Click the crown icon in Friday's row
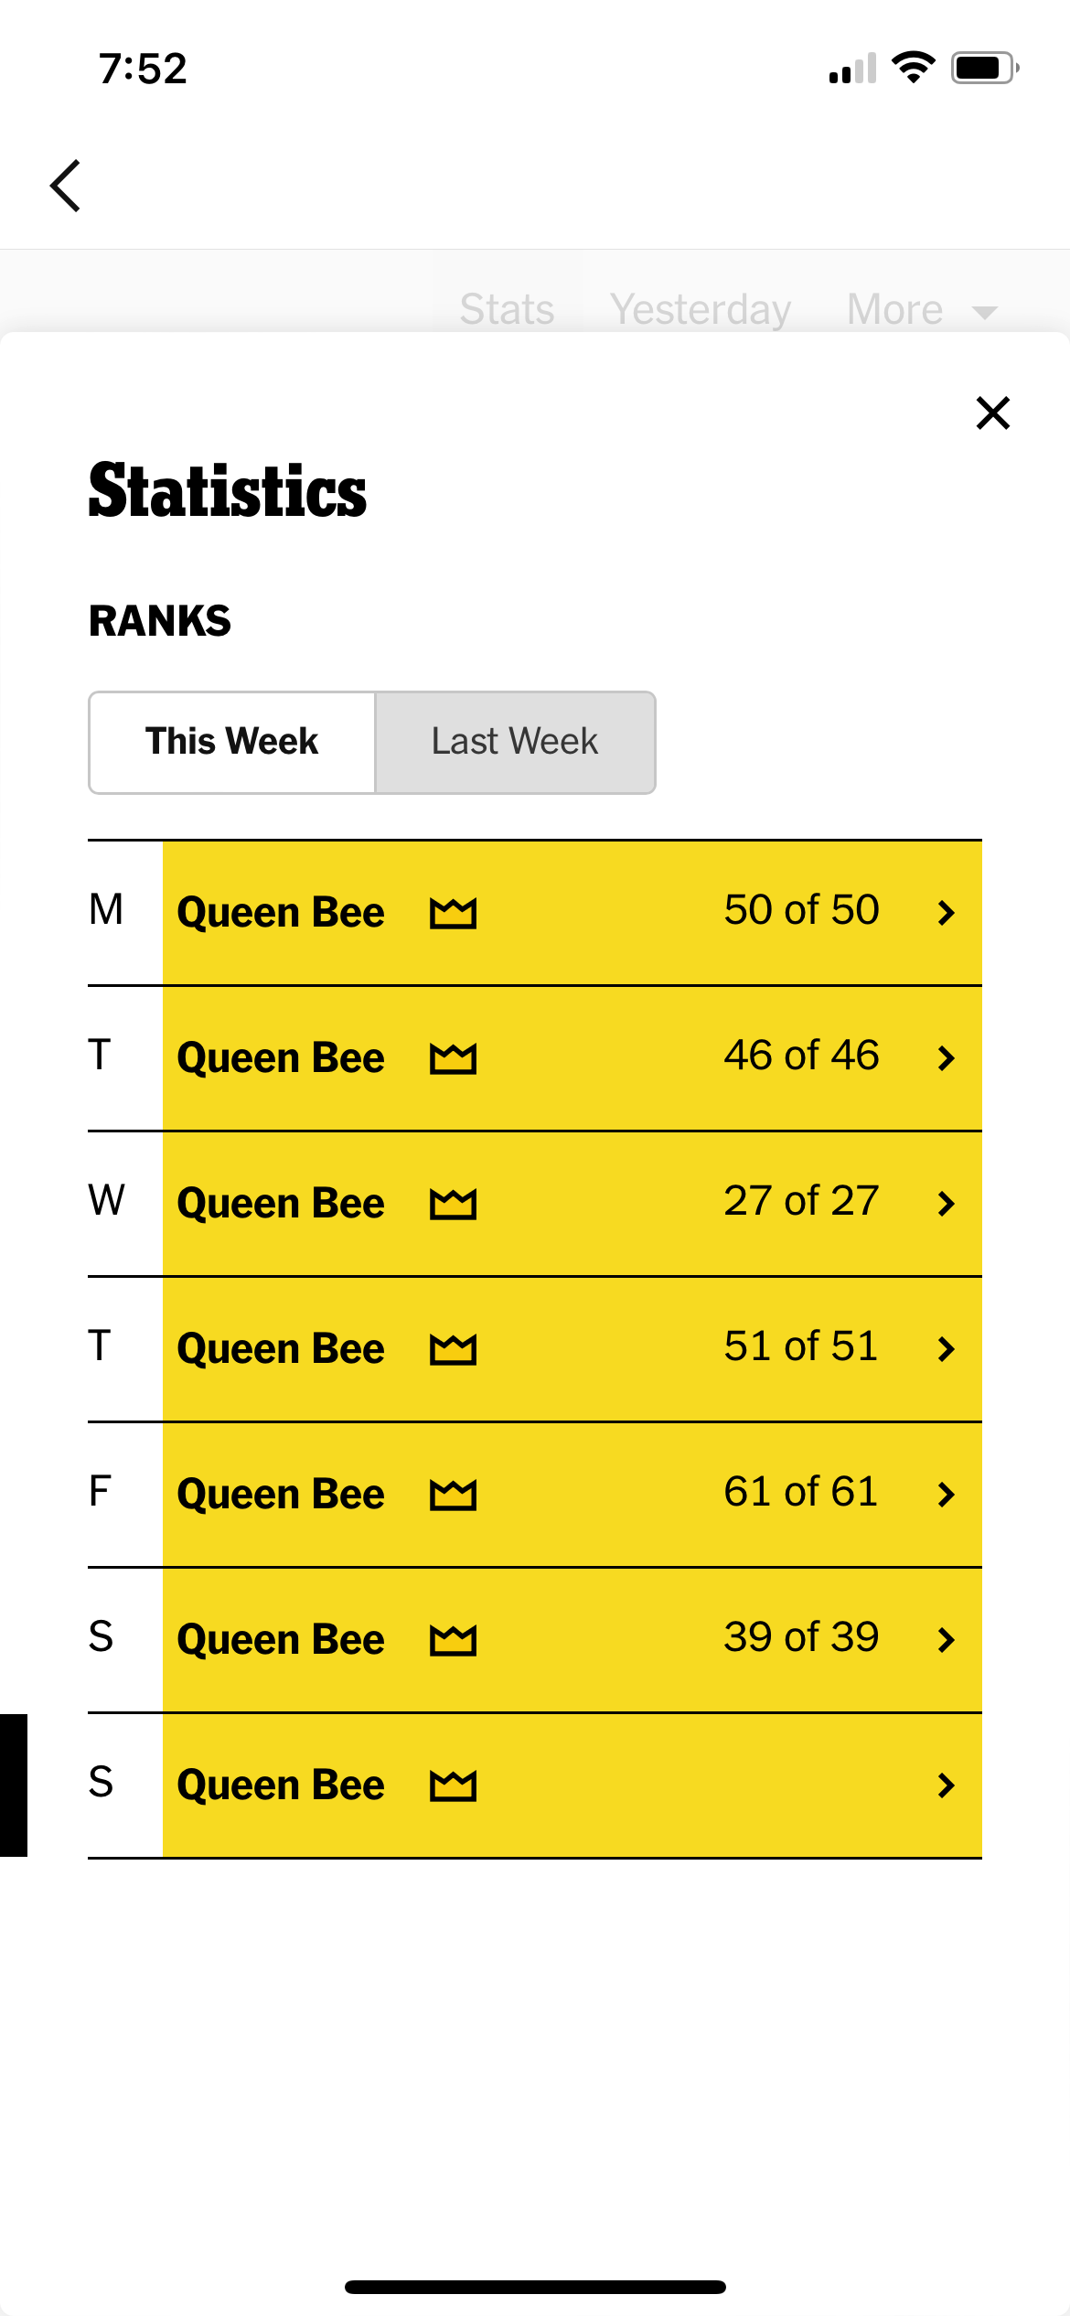The image size is (1070, 2316). point(453,1495)
